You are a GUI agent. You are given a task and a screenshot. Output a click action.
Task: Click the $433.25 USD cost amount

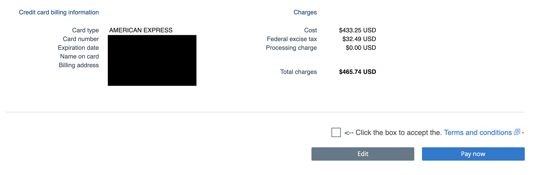click(x=357, y=30)
